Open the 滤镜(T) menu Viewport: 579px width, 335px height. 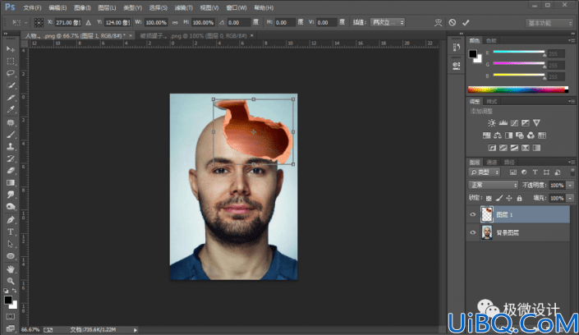point(183,7)
